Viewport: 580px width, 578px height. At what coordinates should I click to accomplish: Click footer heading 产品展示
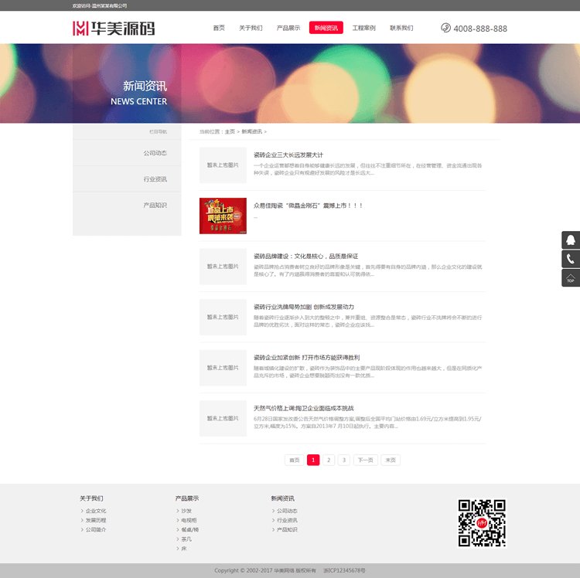click(x=187, y=498)
